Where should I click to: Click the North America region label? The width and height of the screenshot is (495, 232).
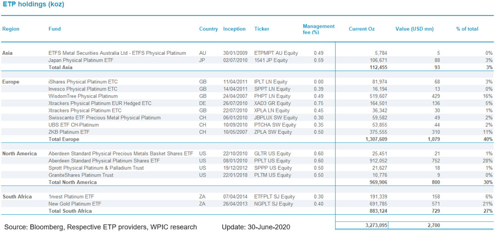tap(20, 154)
